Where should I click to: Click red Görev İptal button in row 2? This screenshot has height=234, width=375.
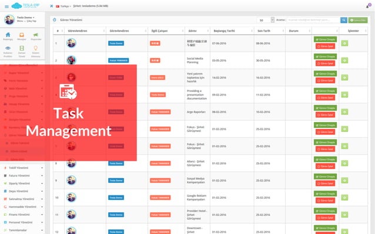point(325,63)
